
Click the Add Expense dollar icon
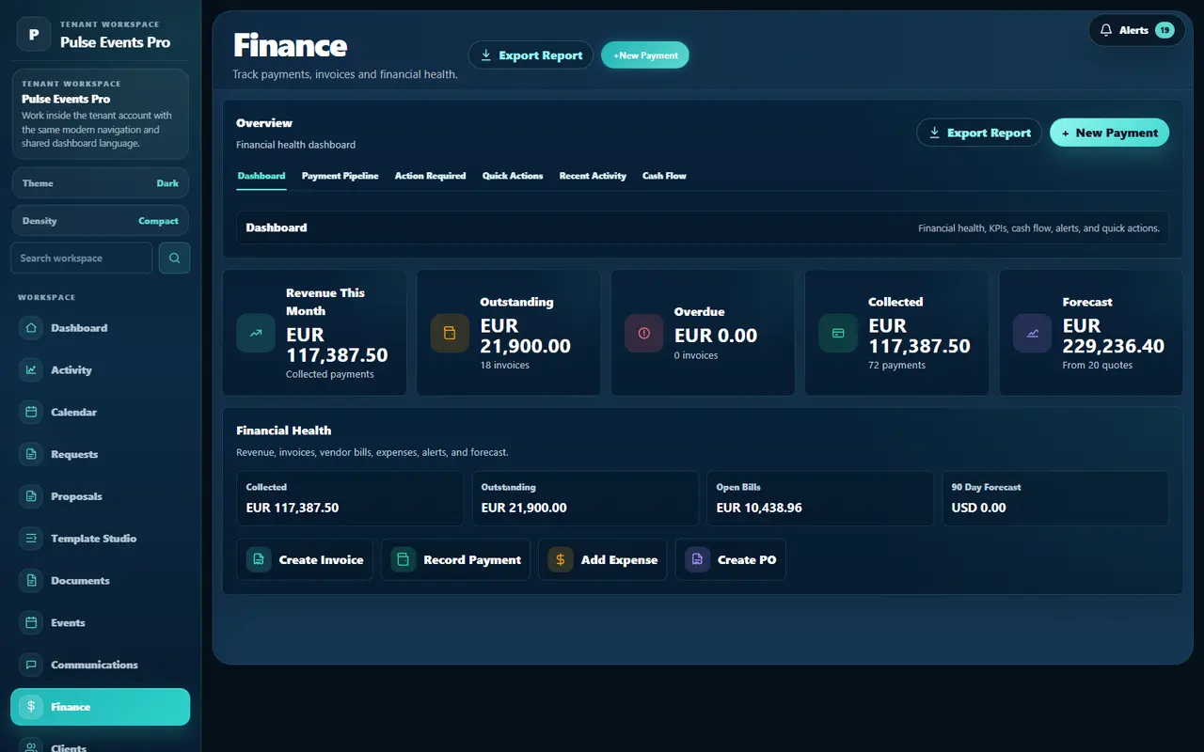[561, 559]
